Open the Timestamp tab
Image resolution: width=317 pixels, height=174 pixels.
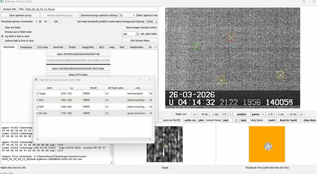[x=26, y=47]
